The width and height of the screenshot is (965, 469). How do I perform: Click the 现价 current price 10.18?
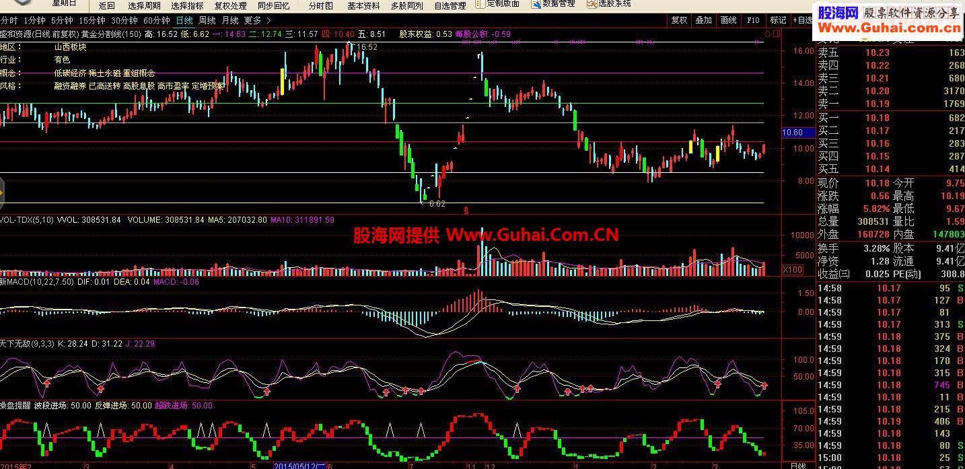878,183
